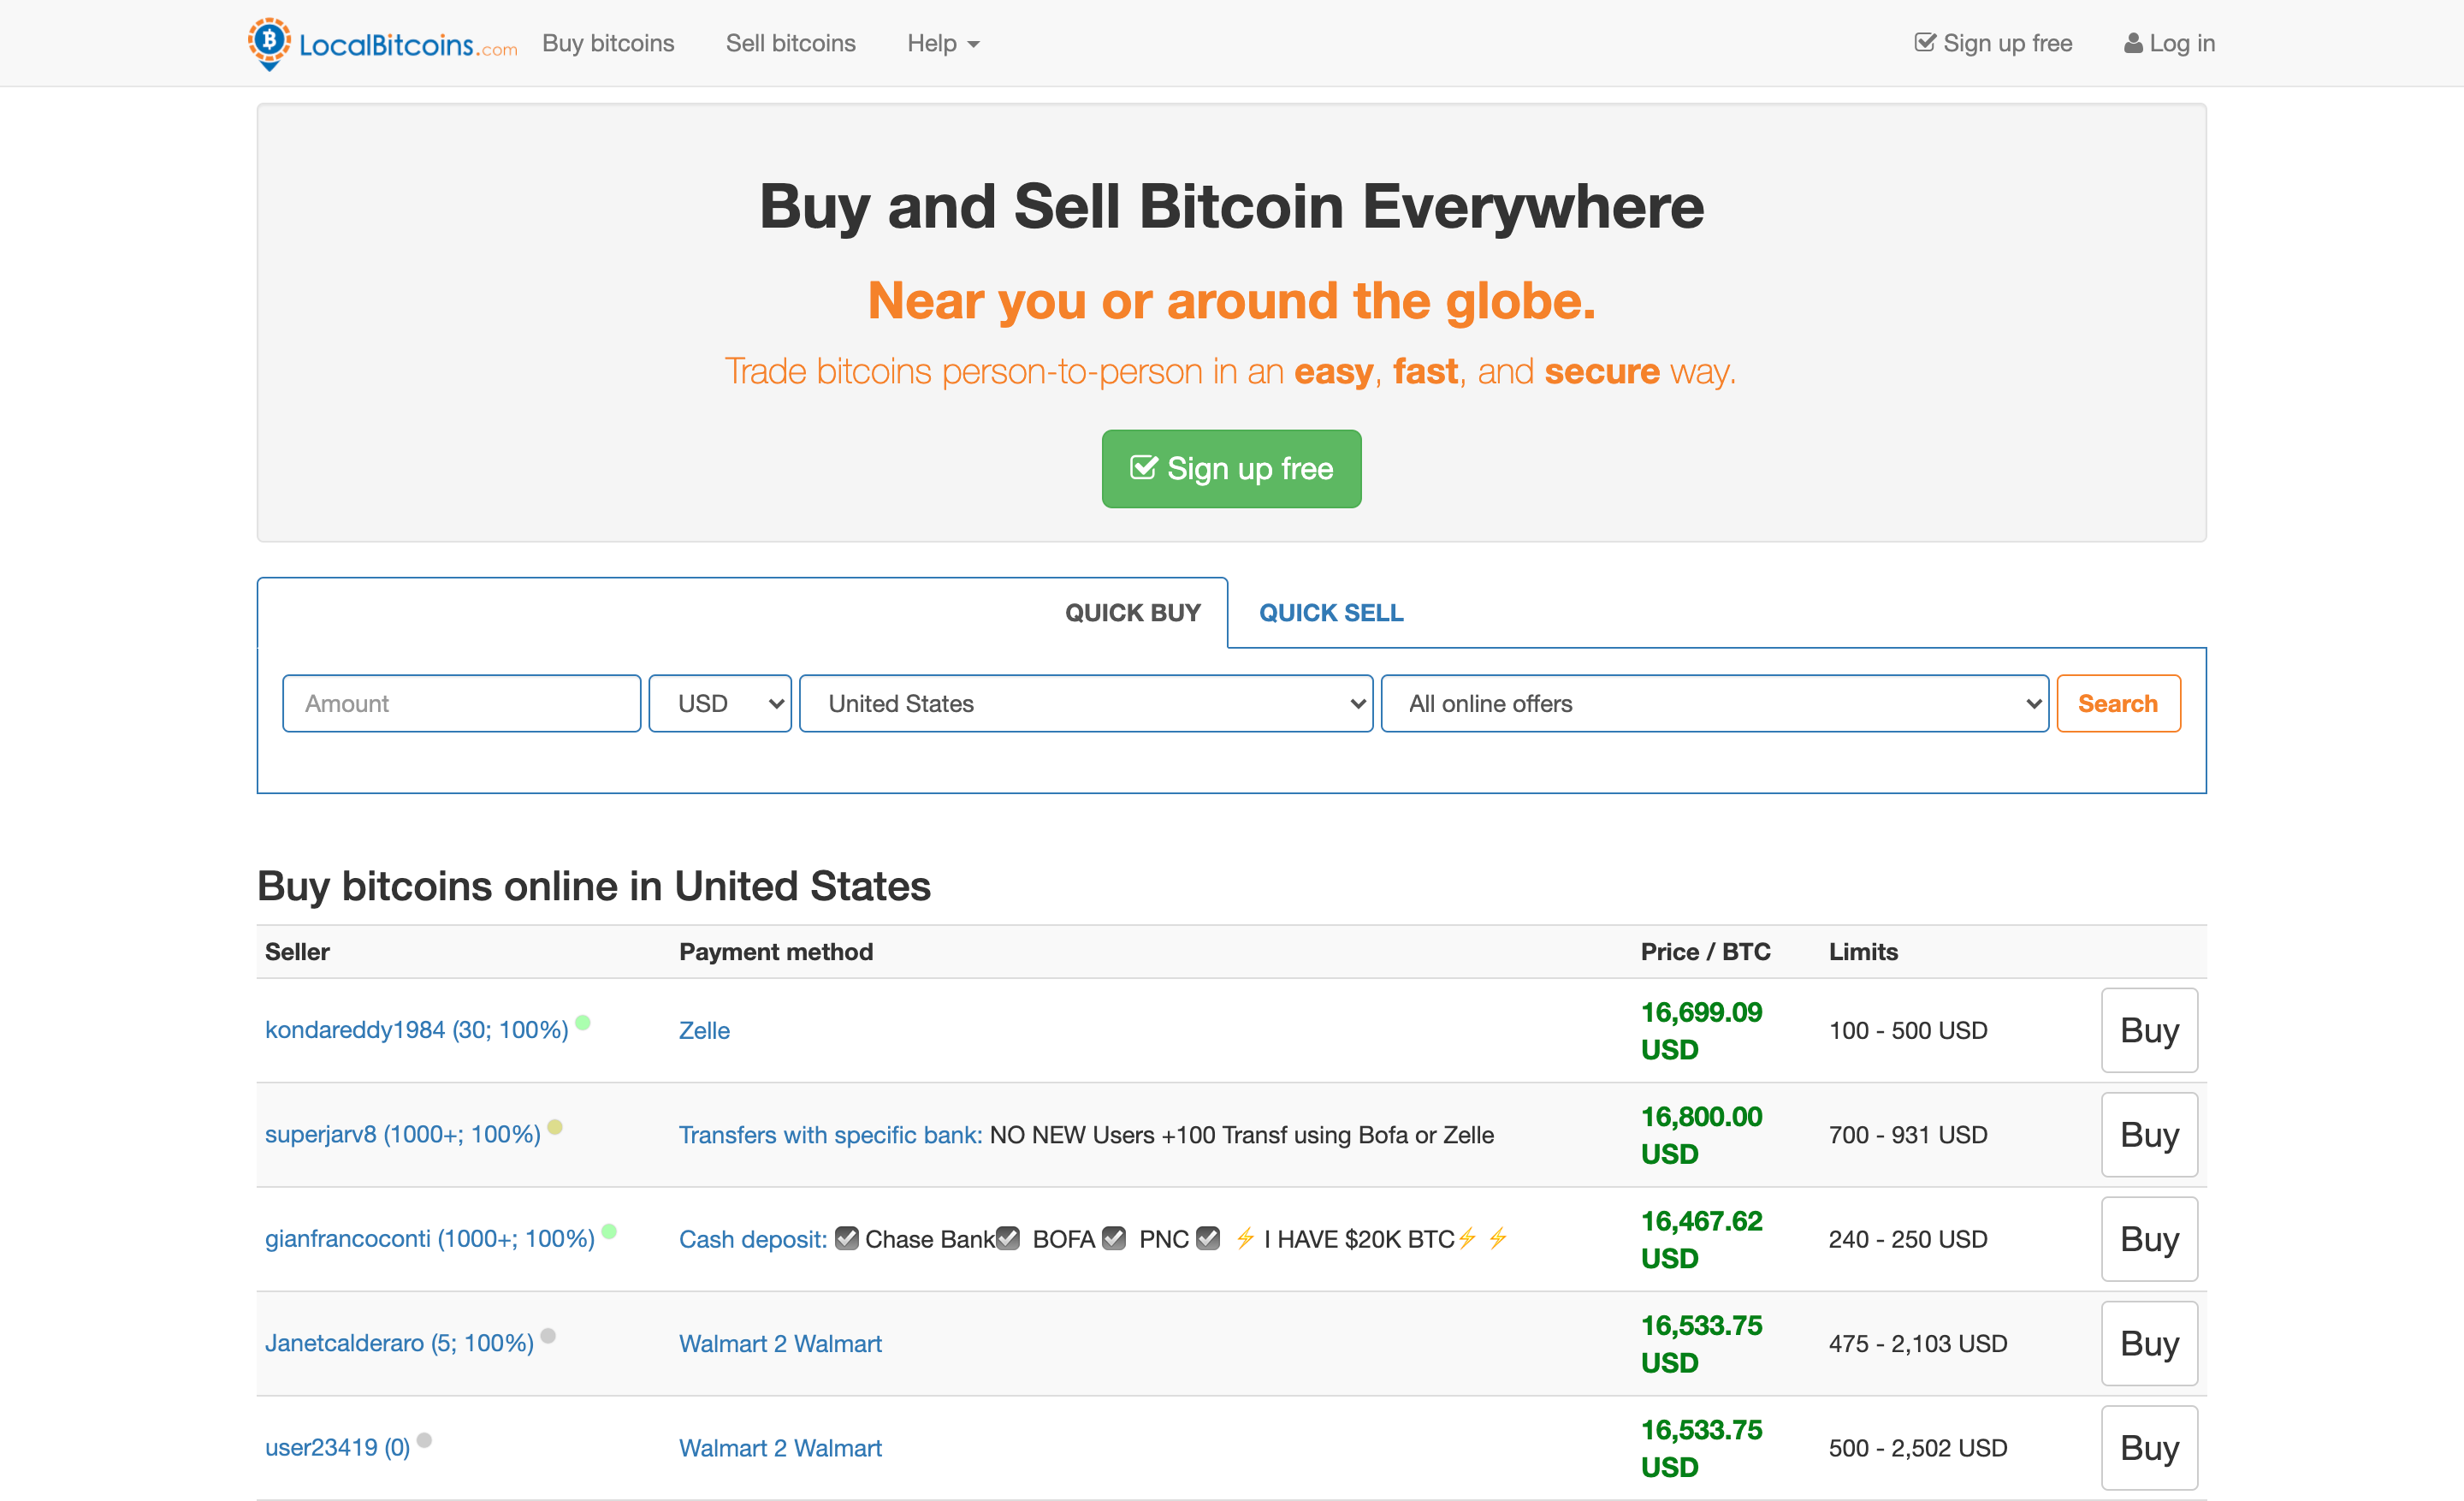Open the All online offers dropdown

tap(1714, 703)
